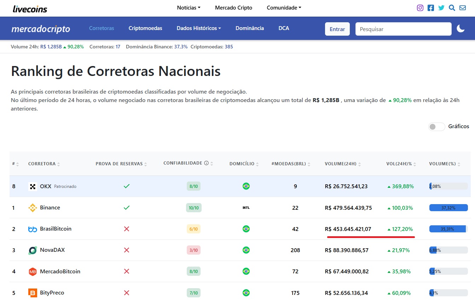The height and width of the screenshot is (303, 475).
Task: Click the OKX exchange logo
Action: (33, 186)
